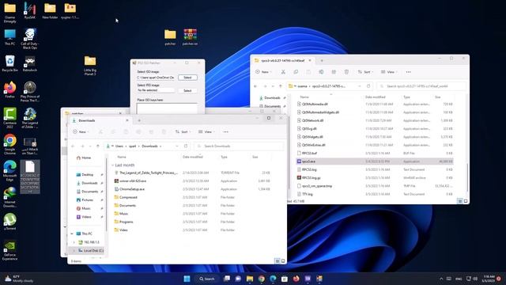
Task: Collapse the Last month group in Downloads
Action: click(112, 165)
